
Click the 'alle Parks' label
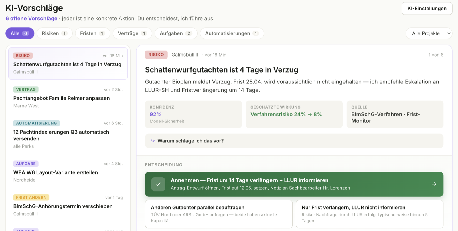point(23,146)
